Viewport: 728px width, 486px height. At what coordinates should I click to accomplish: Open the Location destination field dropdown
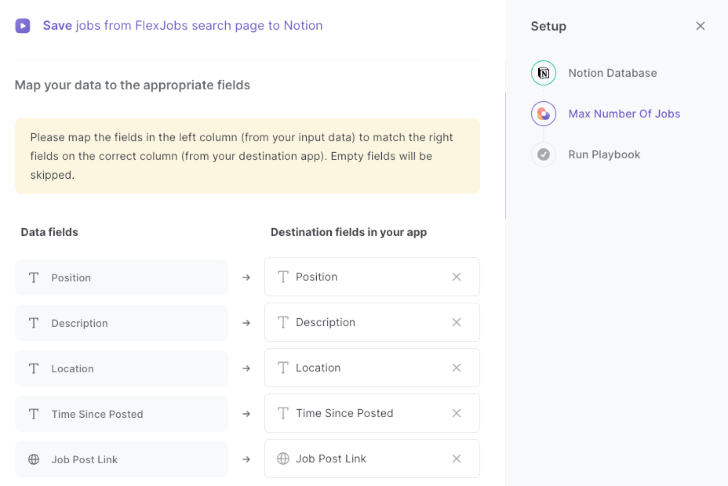click(372, 368)
